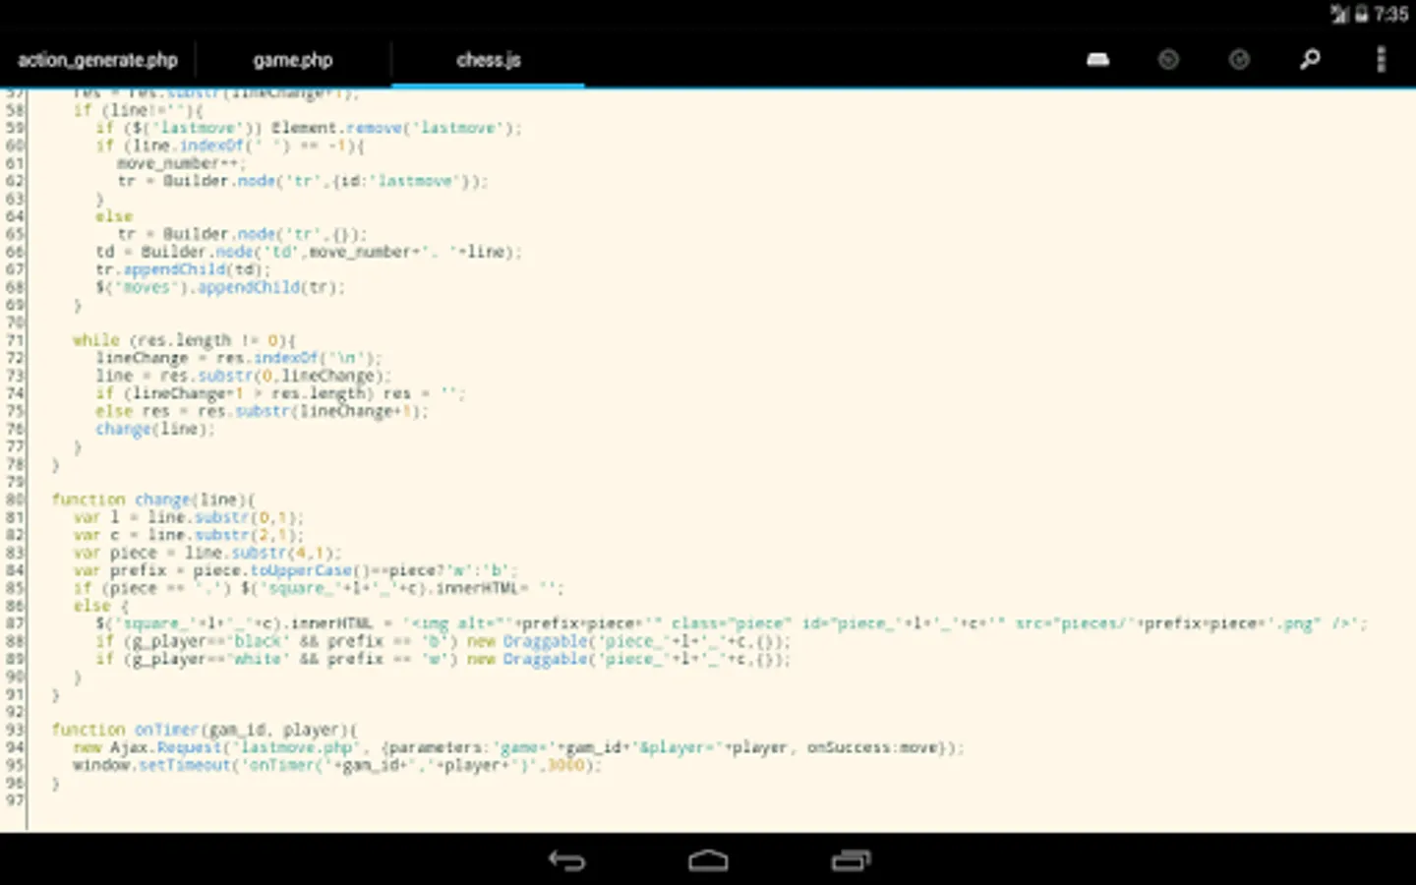Click the 'while (res.length != 0){' line
The height and width of the screenshot is (885, 1416).
[x=184, y=340]
